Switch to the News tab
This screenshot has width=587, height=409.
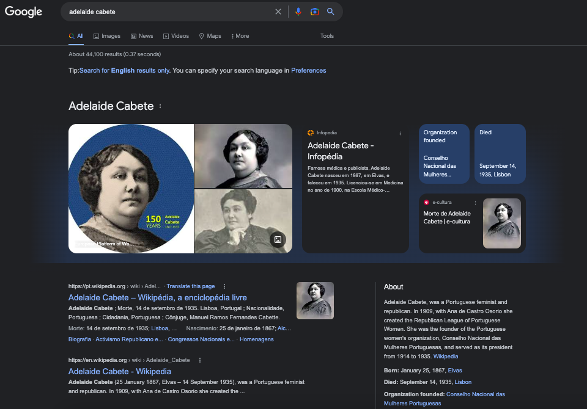(142, 36)
